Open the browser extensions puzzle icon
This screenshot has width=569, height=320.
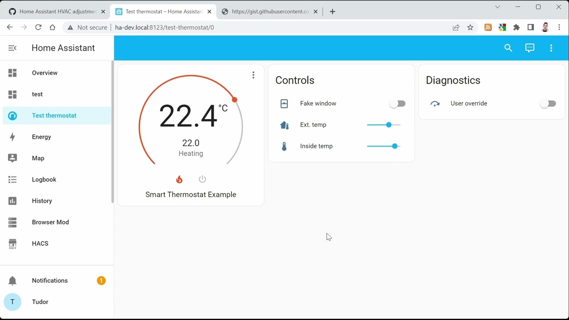517,28
